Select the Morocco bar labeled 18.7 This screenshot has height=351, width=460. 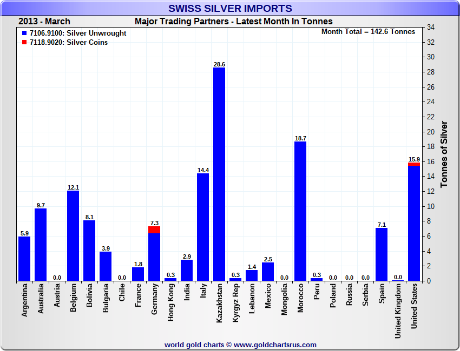300,211
